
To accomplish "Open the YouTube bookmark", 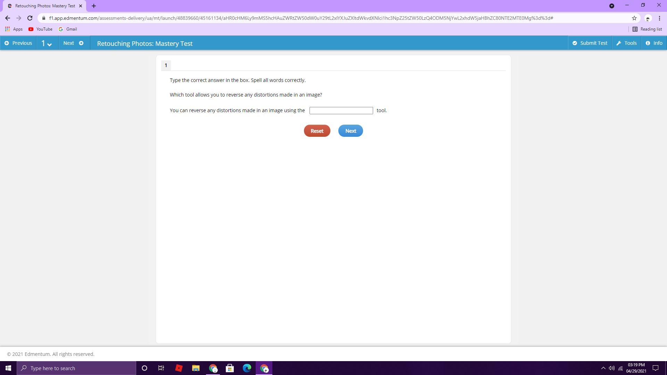I will click(x=40, y=29).
